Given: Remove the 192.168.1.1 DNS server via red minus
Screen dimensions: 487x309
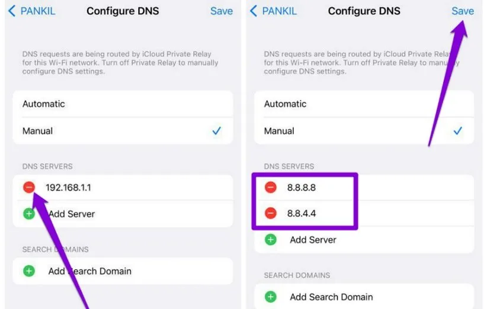Looking at the screenshot, I should [x=29, y=188].
